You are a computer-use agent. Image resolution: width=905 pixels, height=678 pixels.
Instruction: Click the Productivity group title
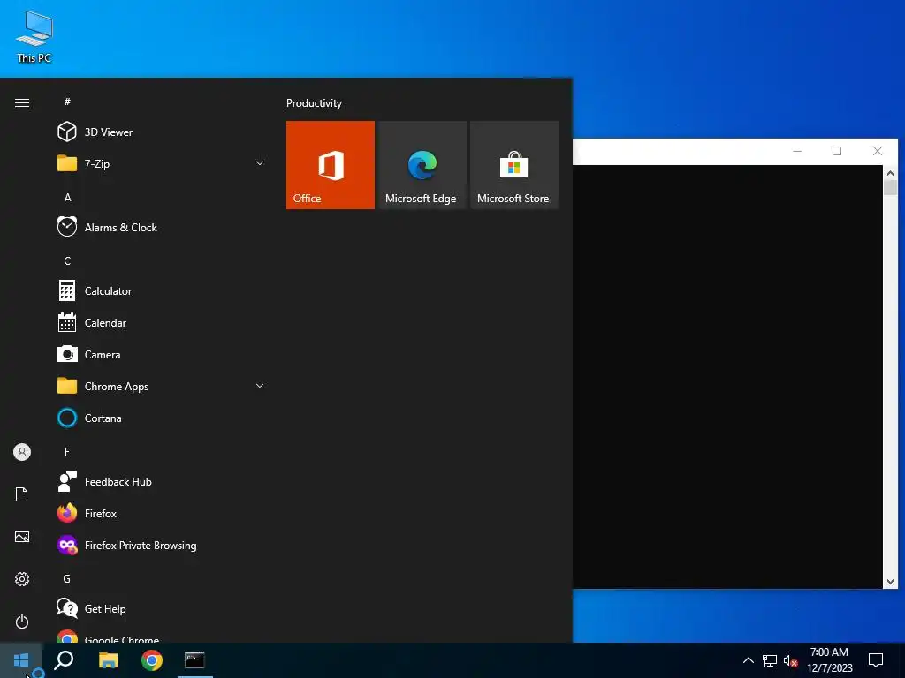coord(314,103)
